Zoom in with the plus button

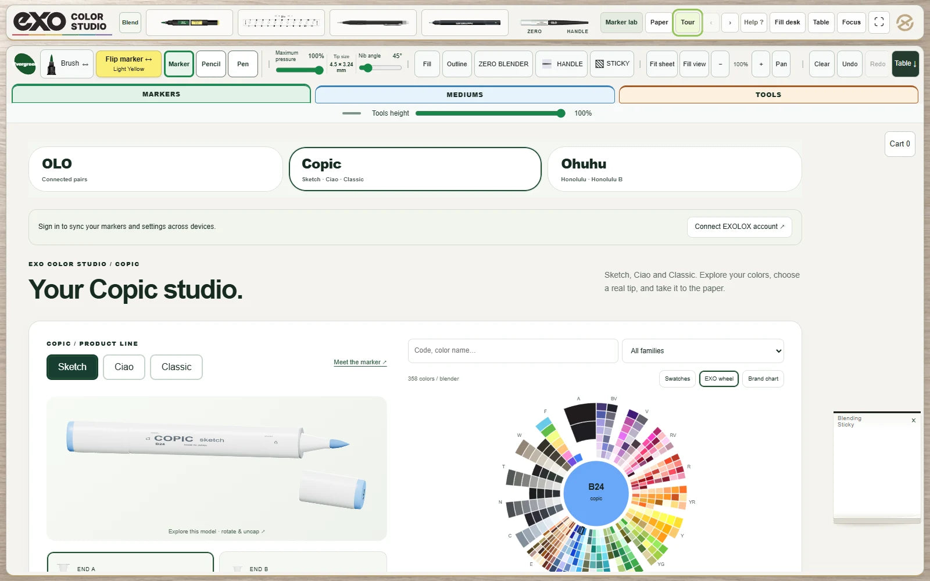[761, 64]
